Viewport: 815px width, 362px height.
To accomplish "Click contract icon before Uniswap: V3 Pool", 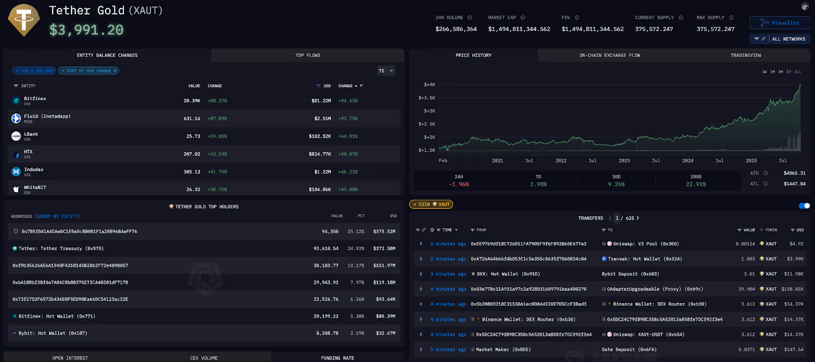I will click(604, 244).
